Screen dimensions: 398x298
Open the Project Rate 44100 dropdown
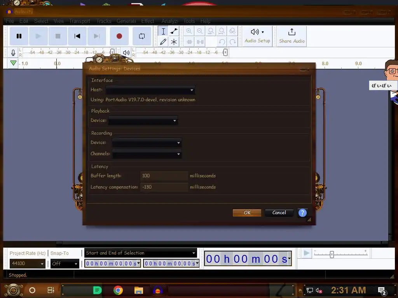pyautogui.click(x=28, y=263)
